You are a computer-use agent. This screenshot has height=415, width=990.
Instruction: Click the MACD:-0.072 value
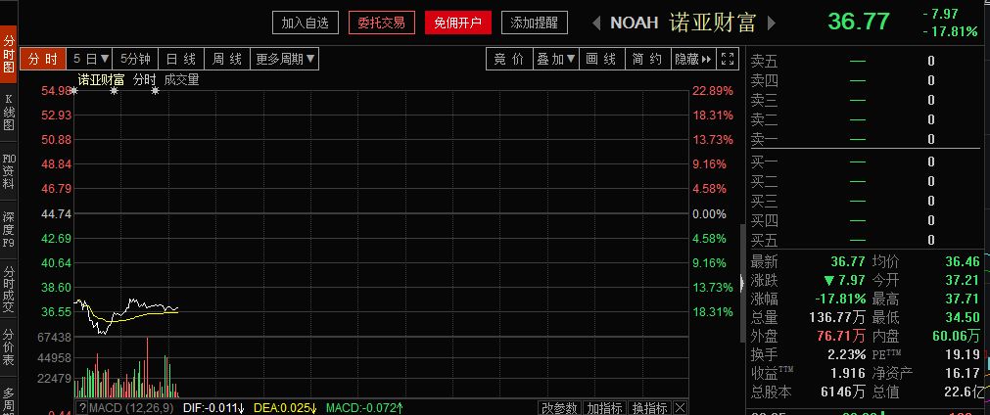365,408
